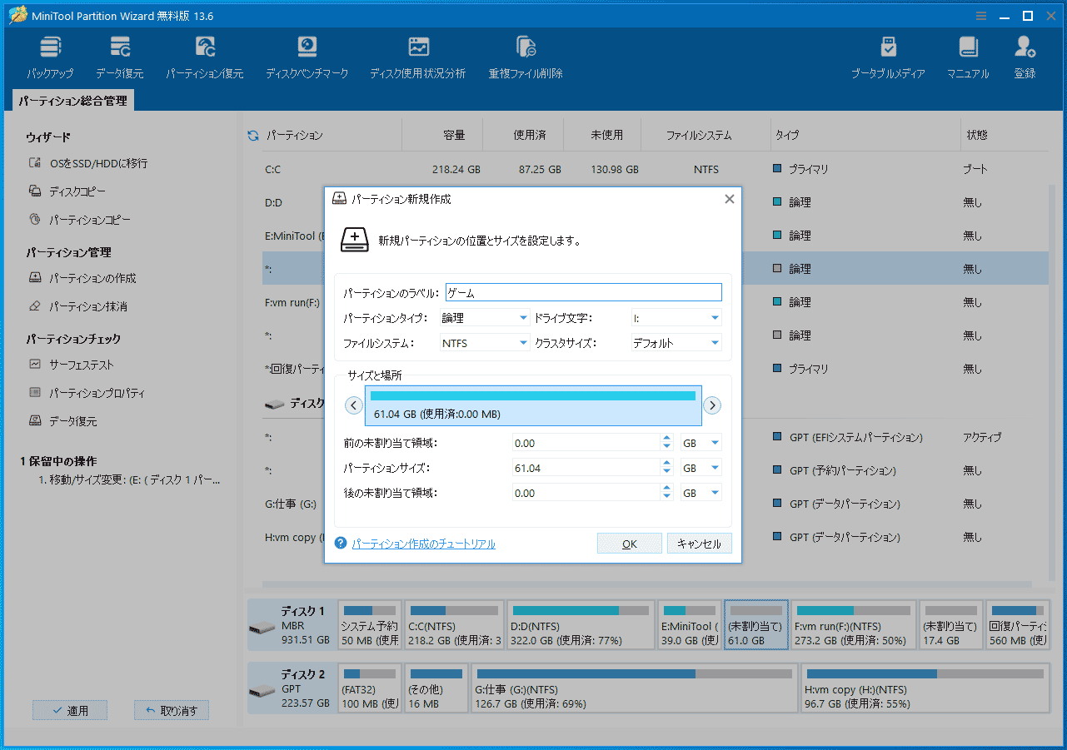Select 17.4 GB unallocated block on map

click(x=950, y=625)
